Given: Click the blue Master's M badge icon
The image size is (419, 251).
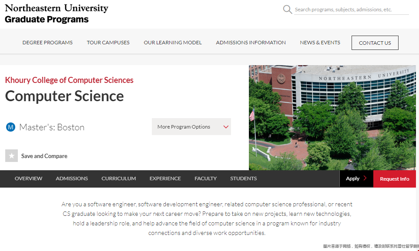Looking at the screenshot, I should 10,127.
